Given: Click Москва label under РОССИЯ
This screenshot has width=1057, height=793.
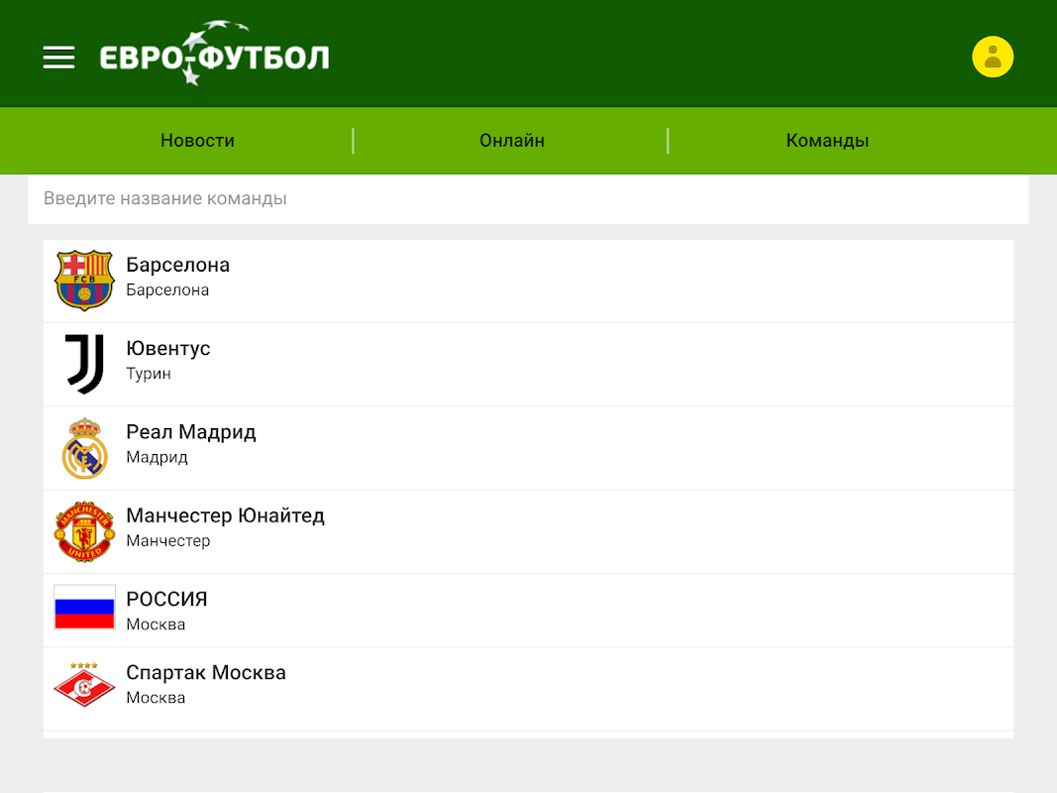Looking at the screenshot, I should [x=156, y=624].
